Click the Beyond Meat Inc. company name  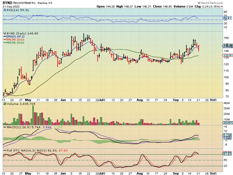[x=25, y=3]
